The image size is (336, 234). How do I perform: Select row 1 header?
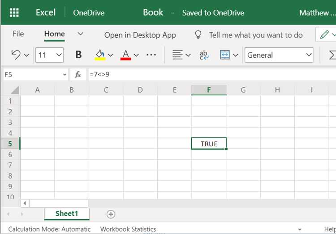point(10,101)
